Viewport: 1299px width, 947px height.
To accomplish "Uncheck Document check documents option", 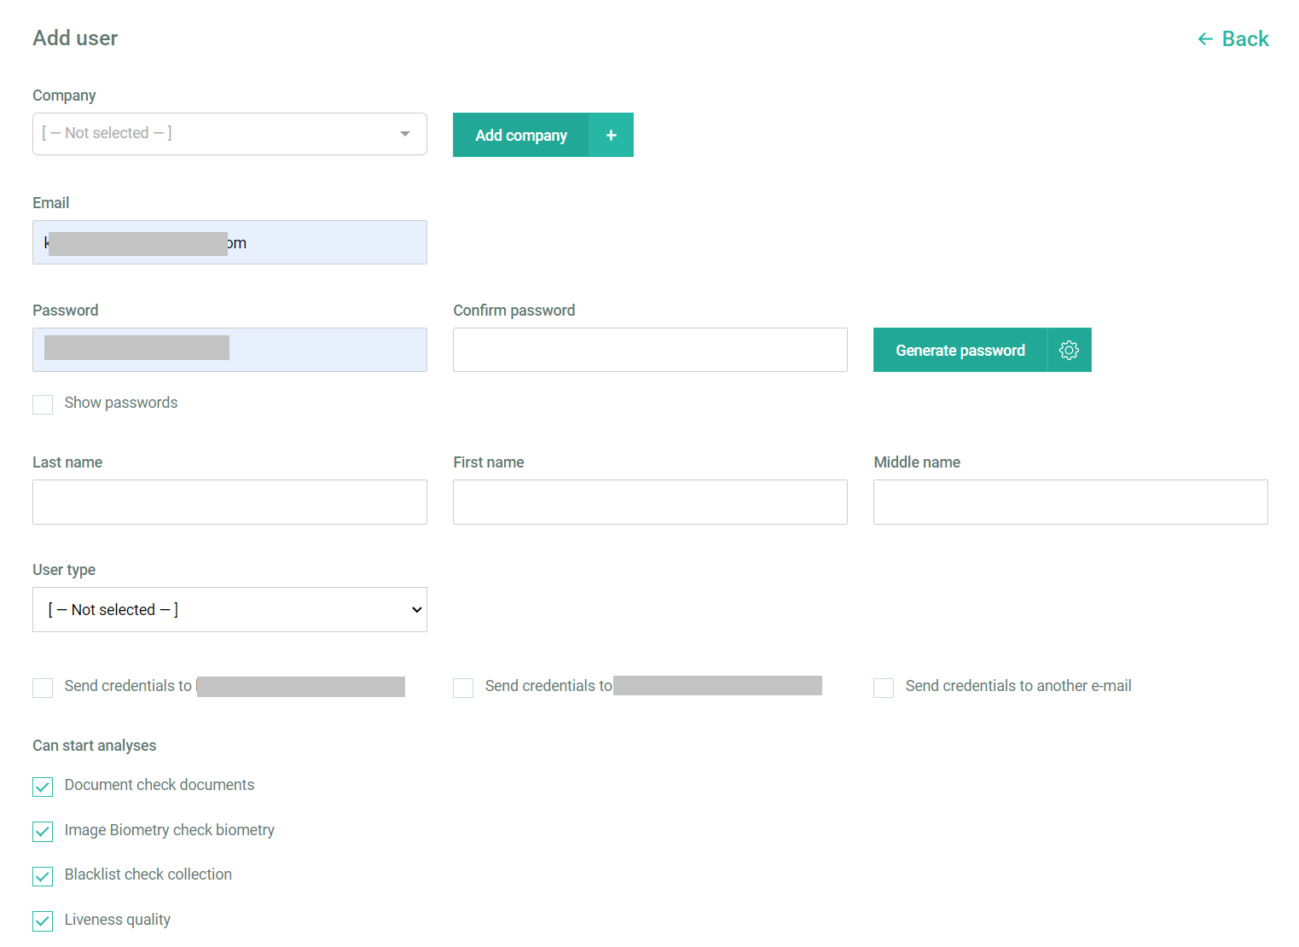I will pos(43,787).
